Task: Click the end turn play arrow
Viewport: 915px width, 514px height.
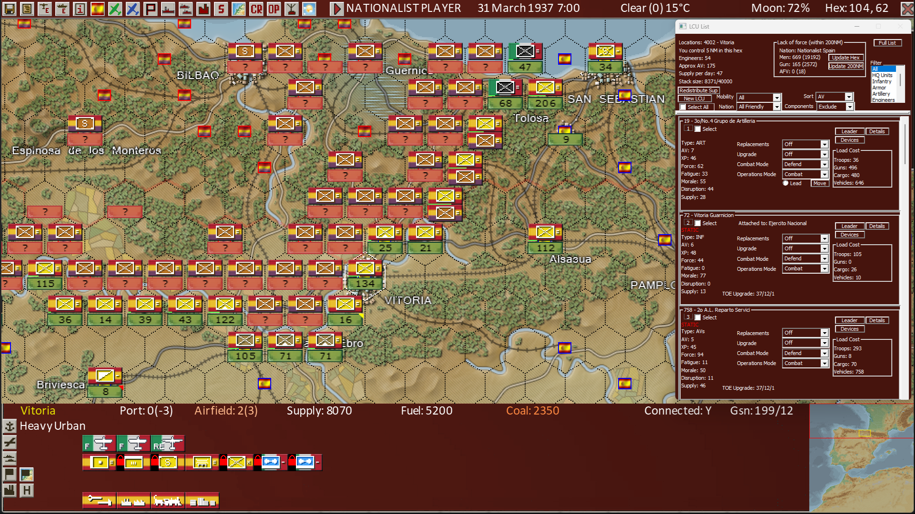Action: tap(336, 9)
